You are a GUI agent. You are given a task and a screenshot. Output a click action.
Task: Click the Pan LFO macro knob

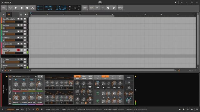(16, 98)
